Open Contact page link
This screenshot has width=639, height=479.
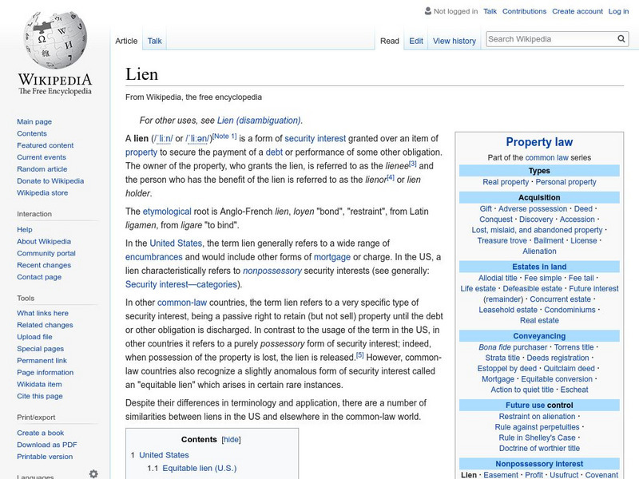(x=39, y=276)
